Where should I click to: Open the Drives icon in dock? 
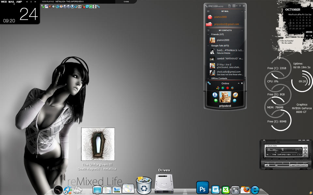click(x=164, y=184)
